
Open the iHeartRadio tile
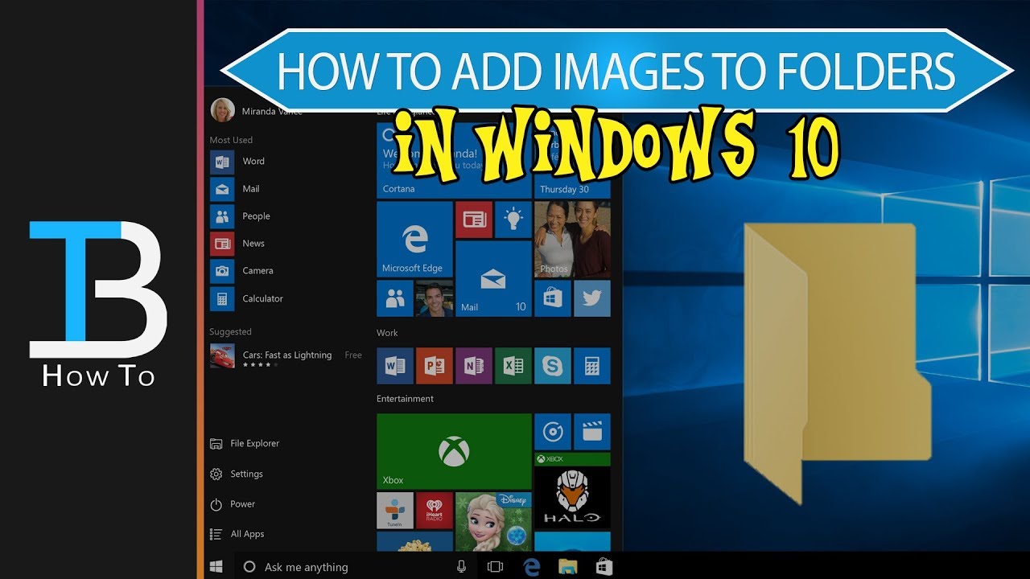click(x=435, y=511)
